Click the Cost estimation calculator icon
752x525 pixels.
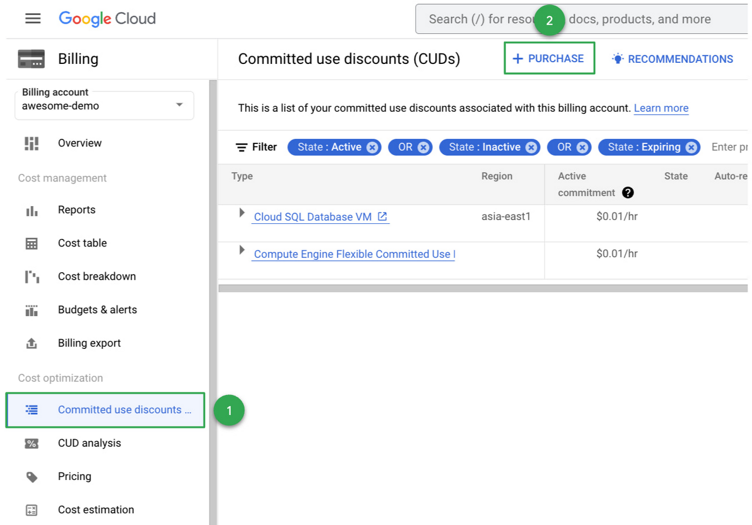(32, 510)
